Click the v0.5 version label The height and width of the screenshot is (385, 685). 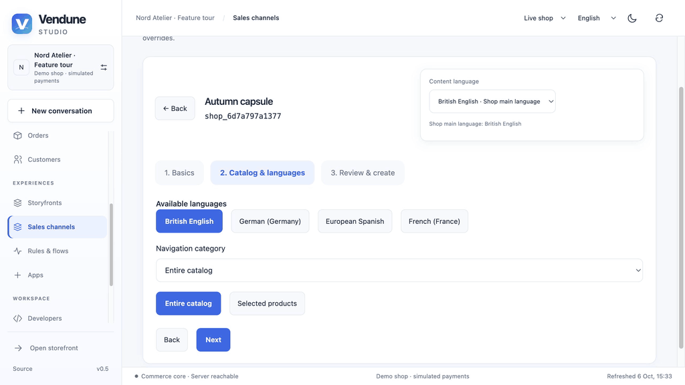coord(102,369)
